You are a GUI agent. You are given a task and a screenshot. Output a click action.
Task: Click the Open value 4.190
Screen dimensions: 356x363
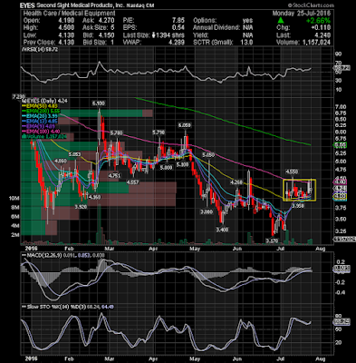[65, 21]
